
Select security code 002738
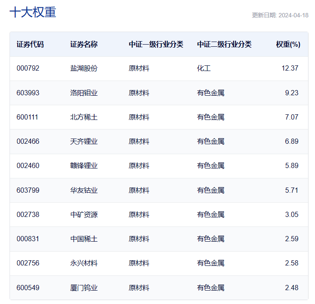point(28,214)
